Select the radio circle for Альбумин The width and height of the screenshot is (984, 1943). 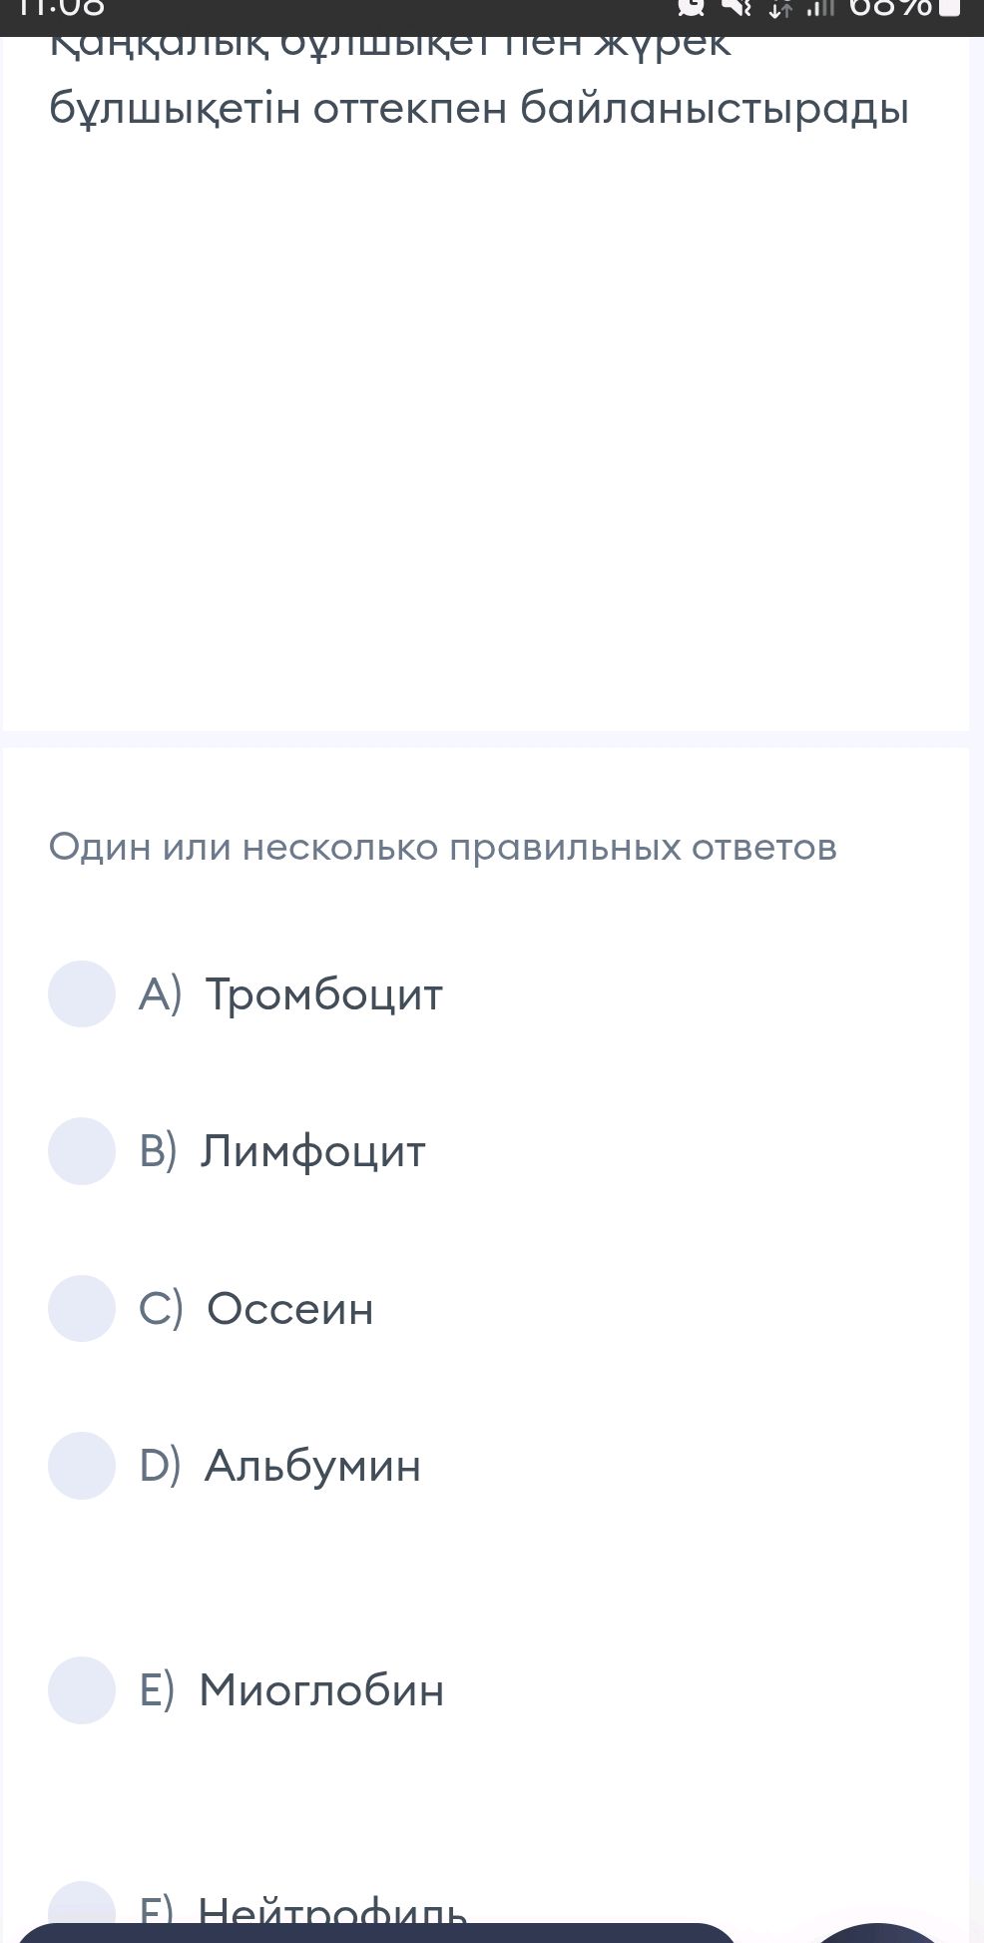pos(82,1465)
